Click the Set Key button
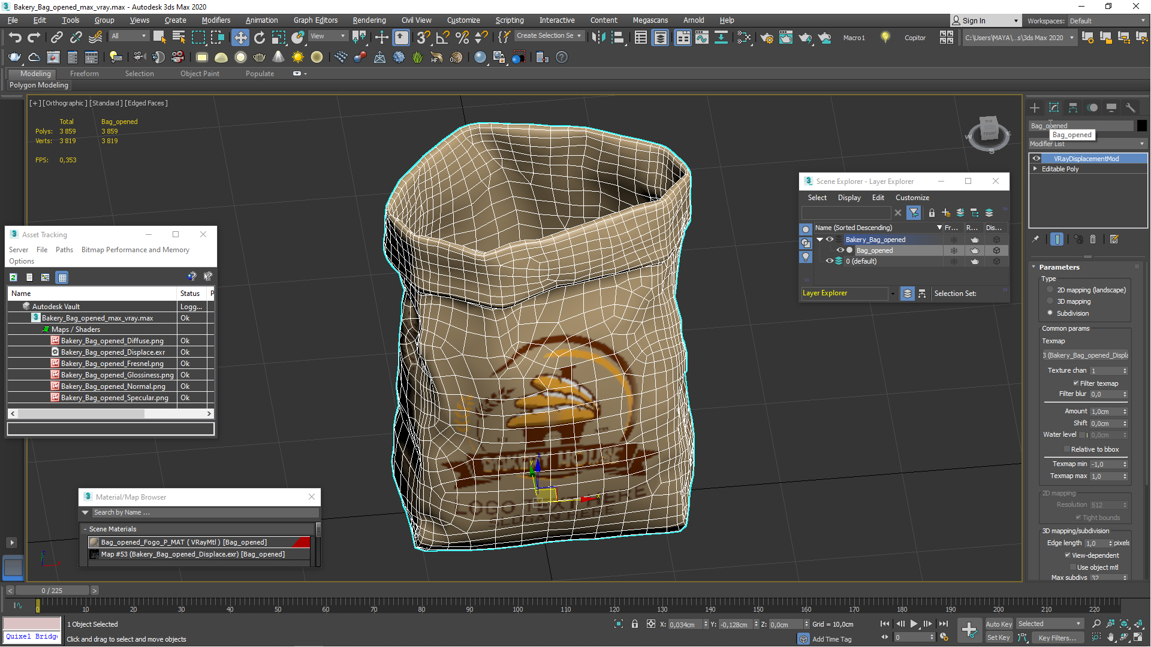The image size is (1151, 647). 998,637
